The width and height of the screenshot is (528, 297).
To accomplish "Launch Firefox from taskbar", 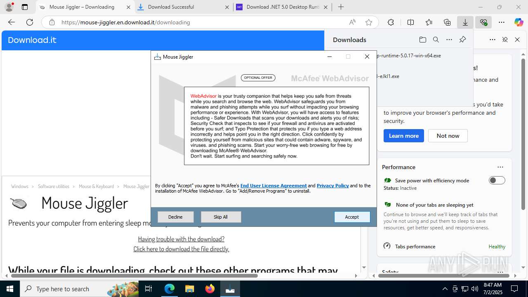I will tap(210, 289).
